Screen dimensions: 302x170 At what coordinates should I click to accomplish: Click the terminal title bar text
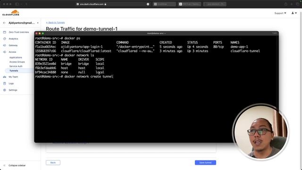tap(156, 34)
